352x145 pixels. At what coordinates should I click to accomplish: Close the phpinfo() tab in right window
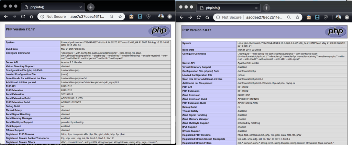pos(255,7)
